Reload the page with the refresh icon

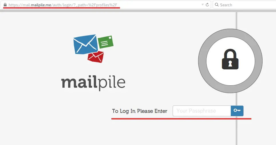coord(207,5)
